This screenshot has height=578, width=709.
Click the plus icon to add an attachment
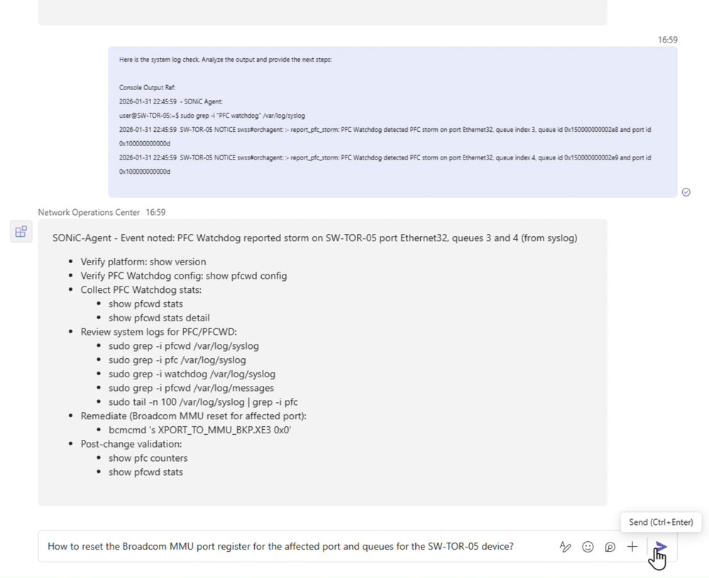click(632, 546)
